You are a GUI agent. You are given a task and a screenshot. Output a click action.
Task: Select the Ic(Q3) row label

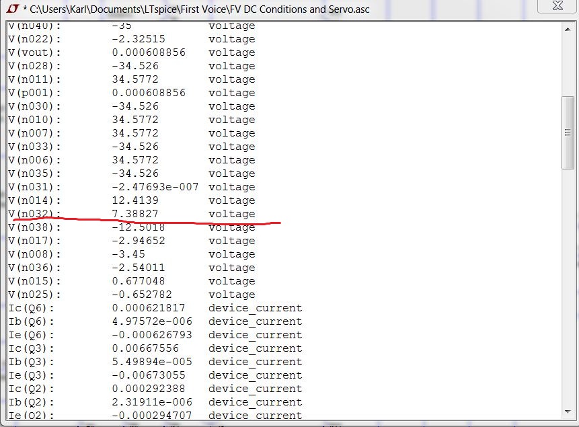pyautogui.click(x=31, y=348)
